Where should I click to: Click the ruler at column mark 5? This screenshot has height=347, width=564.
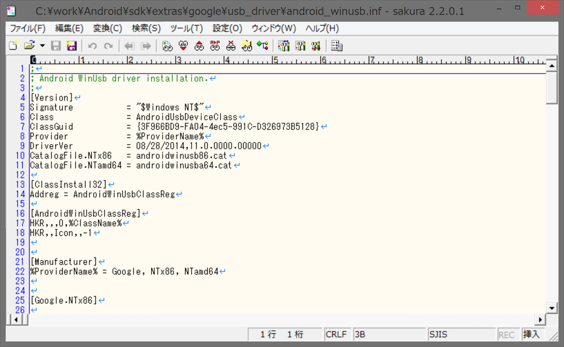(275, 60)
